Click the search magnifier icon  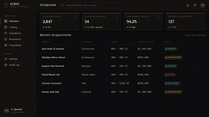63,5
